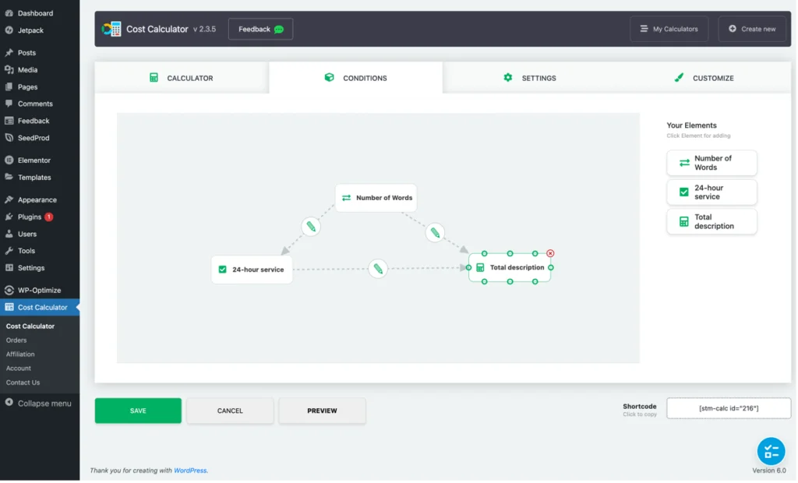The image size is (798, 483).
Task: Click the Elementor icon in sidebar
Action: click(x=9, y=160)
